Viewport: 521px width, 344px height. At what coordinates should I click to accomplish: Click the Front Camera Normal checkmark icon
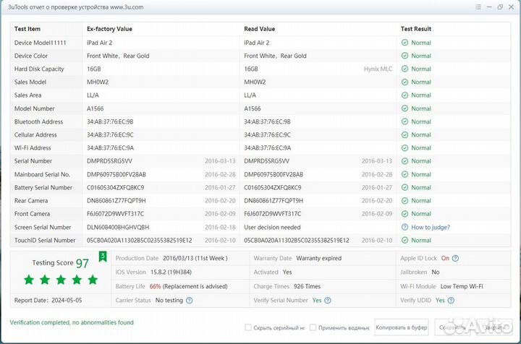[x=405, y=214]
